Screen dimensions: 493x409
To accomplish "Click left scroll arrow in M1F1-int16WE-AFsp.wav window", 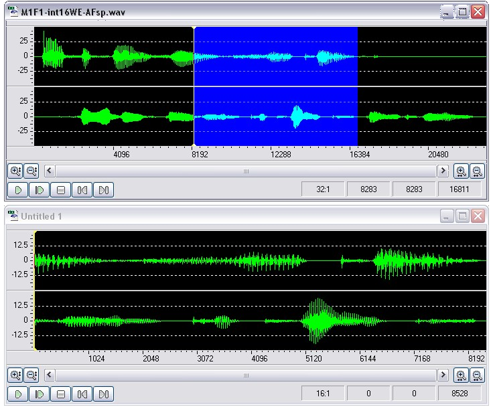I will tap(49, 171).
